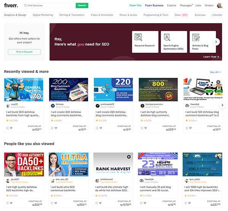Favorite the rankharvest gig with the heart icon
Screen dimensions: 228x211
pyautogui.click(x=100, y=203)
